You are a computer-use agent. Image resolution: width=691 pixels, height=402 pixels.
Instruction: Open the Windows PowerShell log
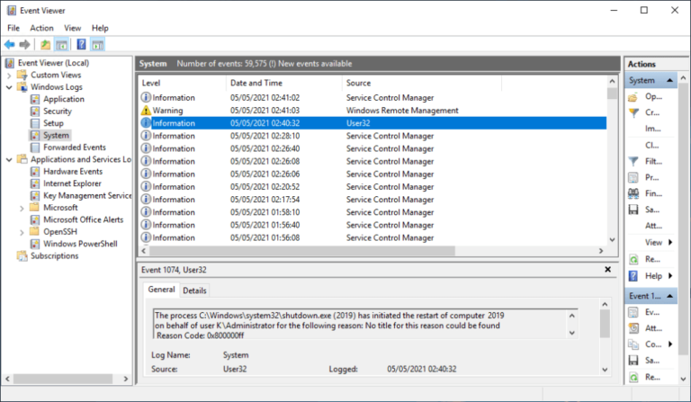(x=79, y=244)
